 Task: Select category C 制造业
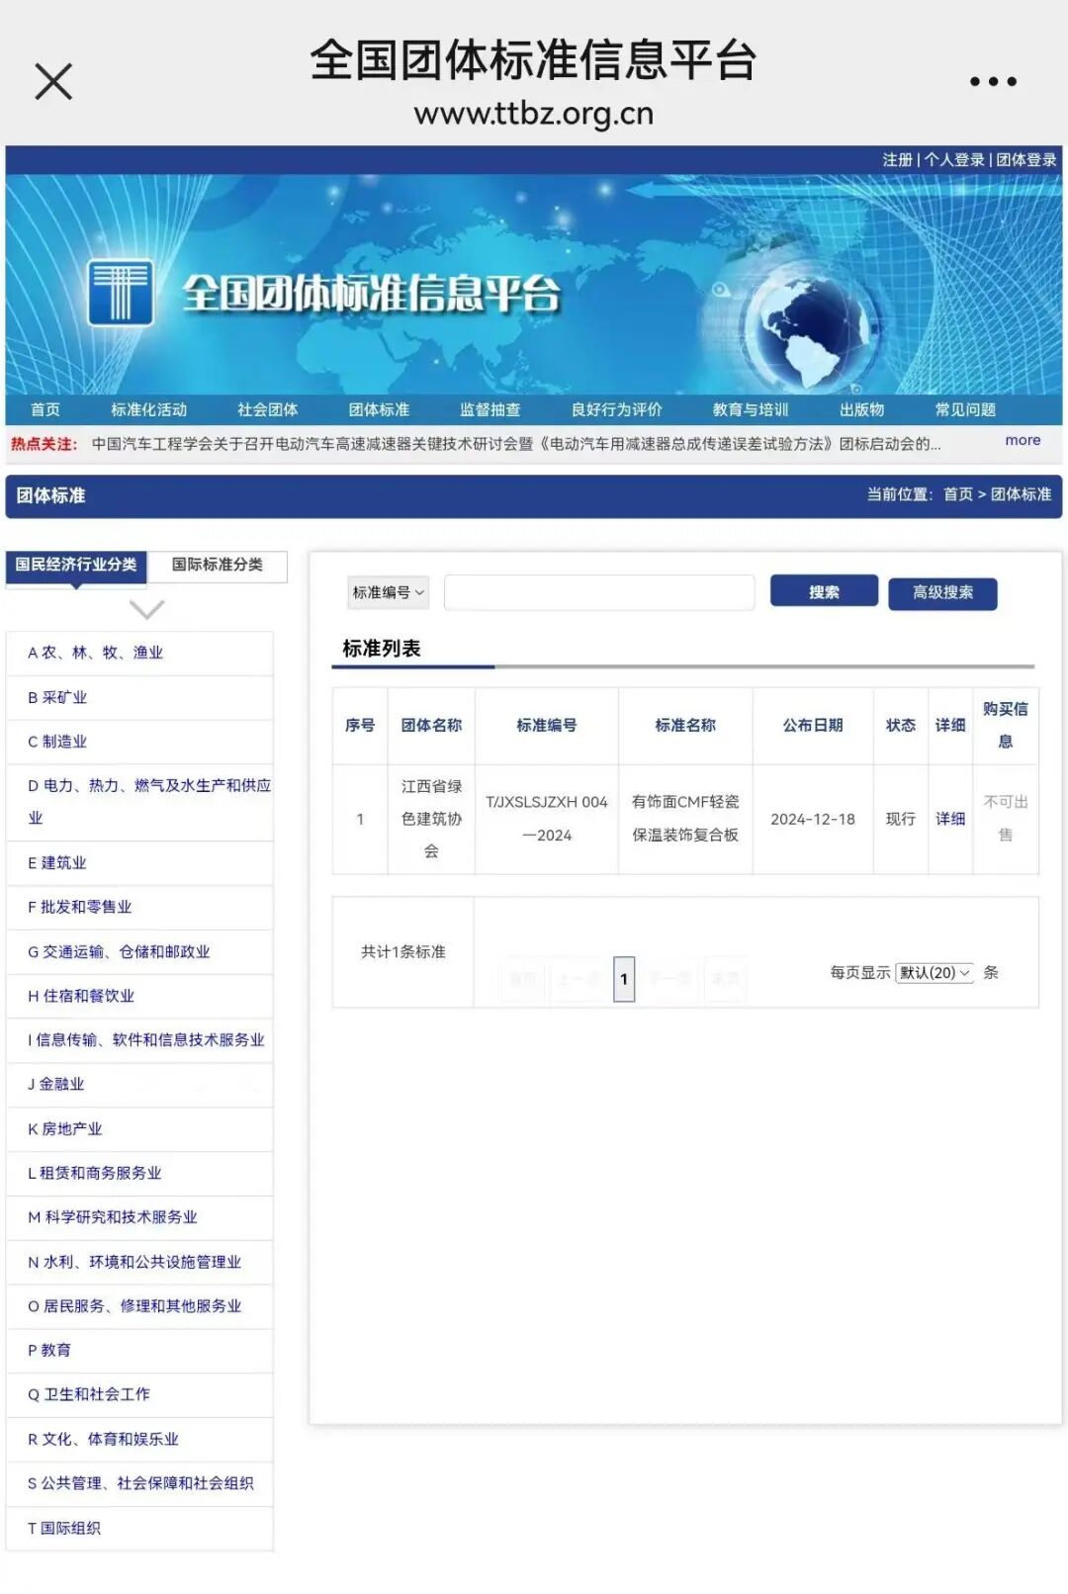point(139,742)
